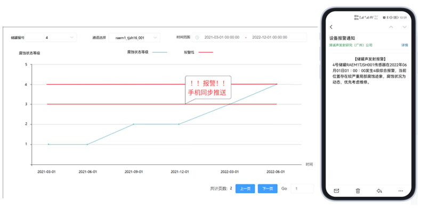Click the 下一页 next page button

click(x=268, y=189)
